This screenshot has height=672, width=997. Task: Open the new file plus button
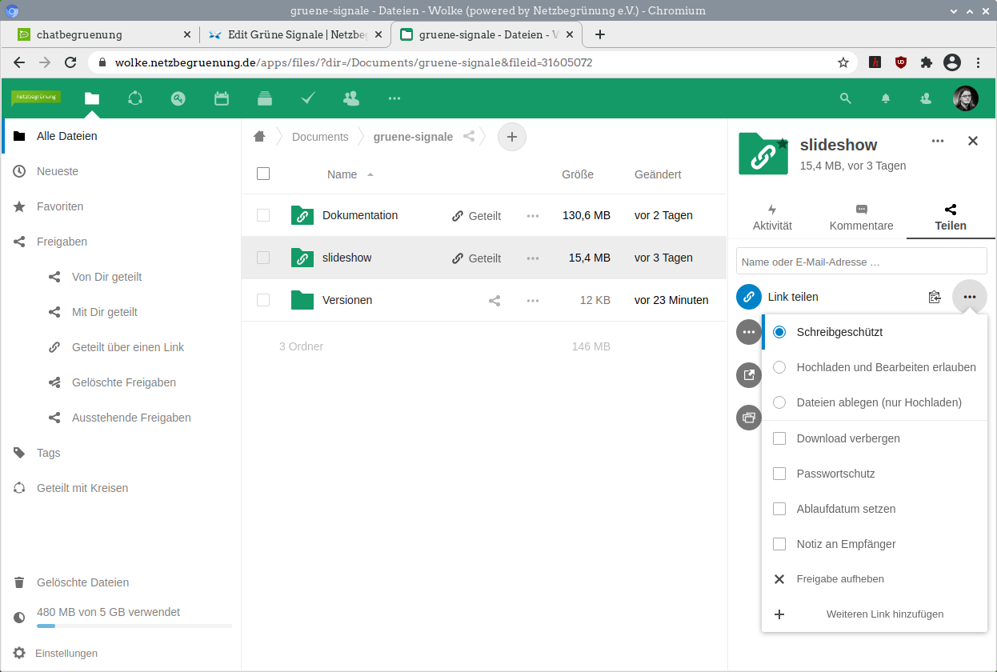click(512, 137)
